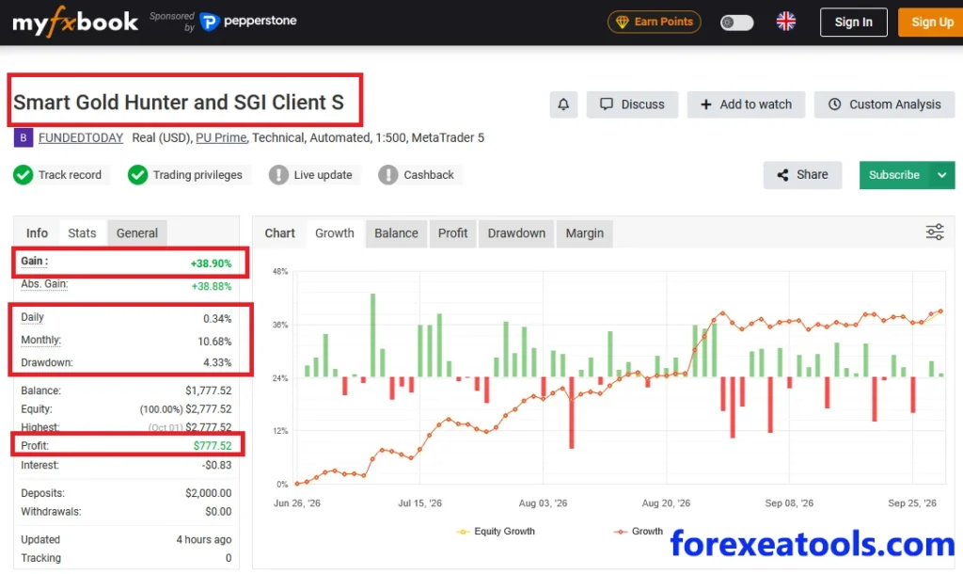Click the Drawdown value 4.33%
This screenshot has width=963, height=574.
click(x=217, y=362)
